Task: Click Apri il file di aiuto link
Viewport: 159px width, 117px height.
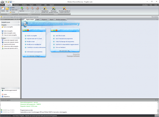Action: coord(60,36)
